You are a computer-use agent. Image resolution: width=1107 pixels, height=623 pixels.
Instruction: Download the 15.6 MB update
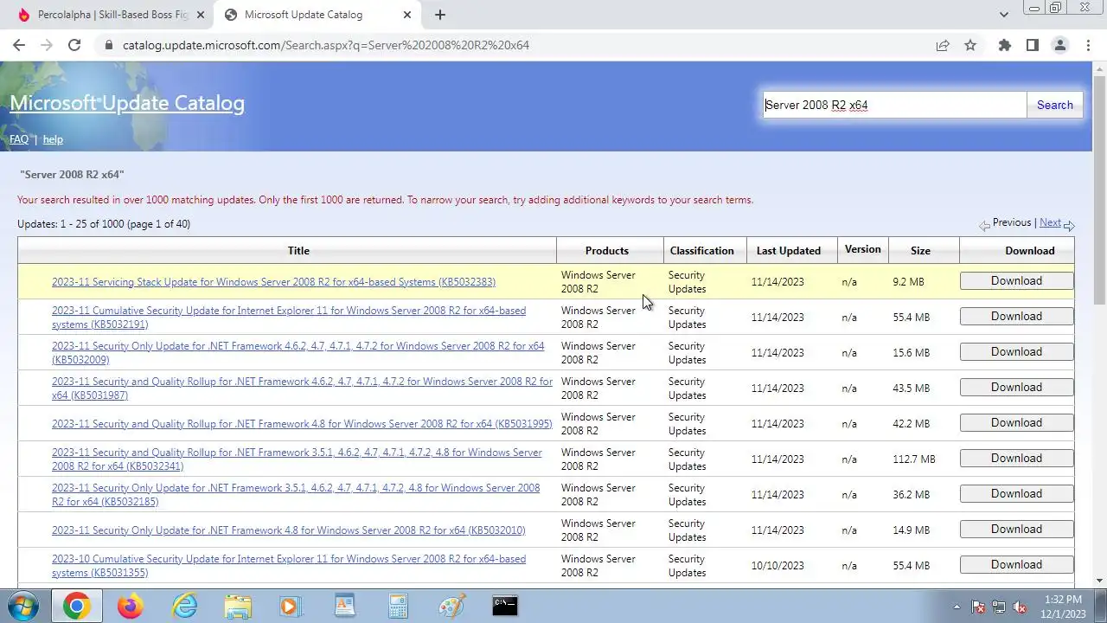(1016, 352)
